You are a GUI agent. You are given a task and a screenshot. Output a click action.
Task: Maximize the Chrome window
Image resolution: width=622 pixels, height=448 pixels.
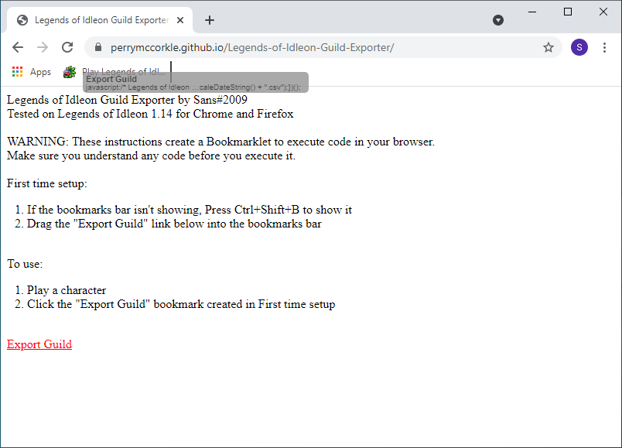568,12
